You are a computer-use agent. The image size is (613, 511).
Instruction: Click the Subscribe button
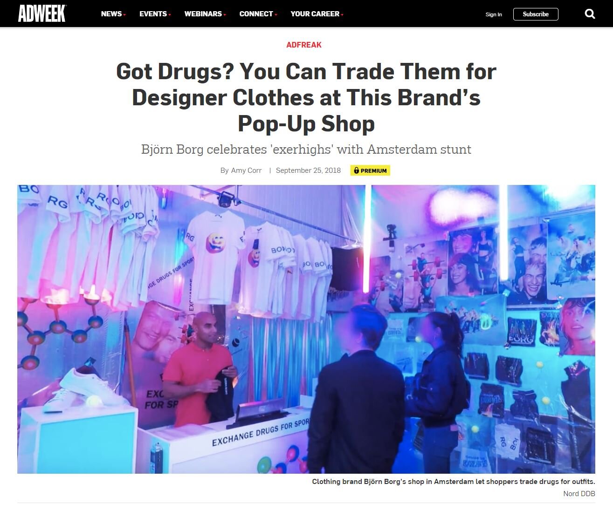tap(536, 14)
